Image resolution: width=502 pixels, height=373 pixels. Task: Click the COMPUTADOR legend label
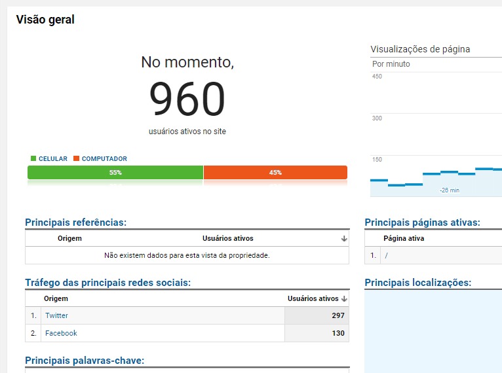104,158
